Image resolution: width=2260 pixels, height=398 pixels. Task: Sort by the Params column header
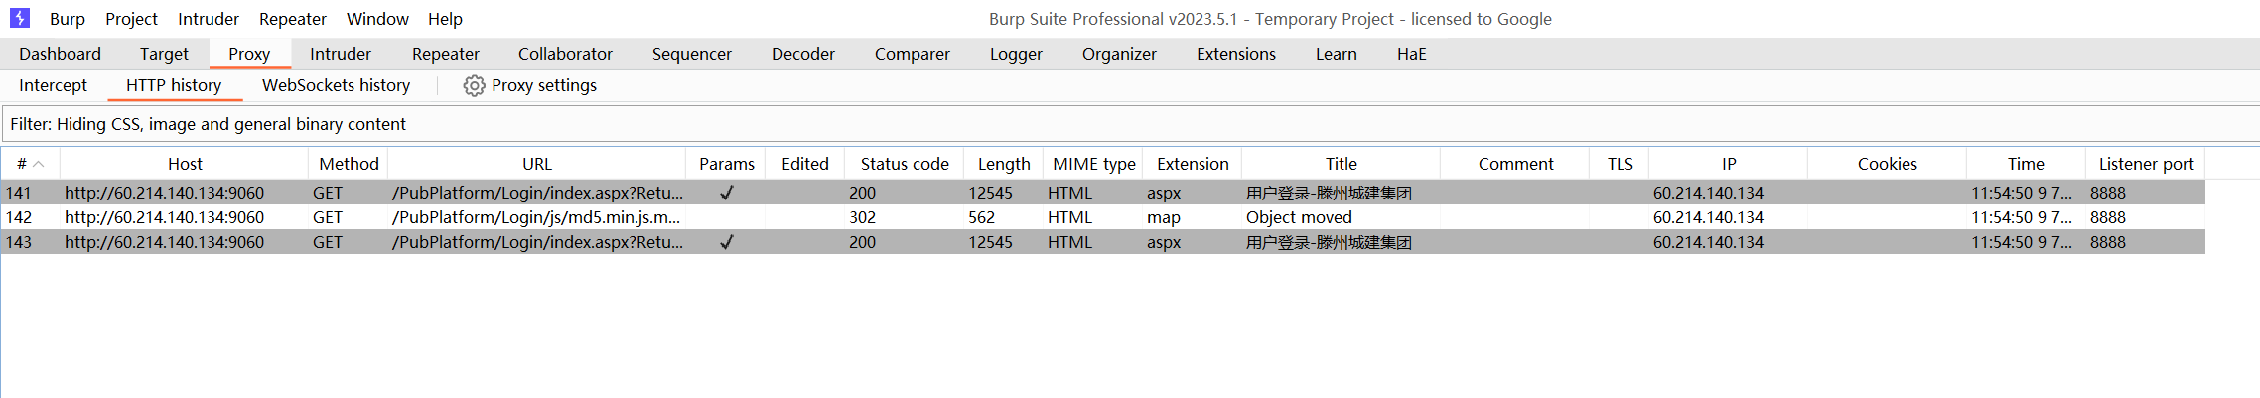[726, 164]
